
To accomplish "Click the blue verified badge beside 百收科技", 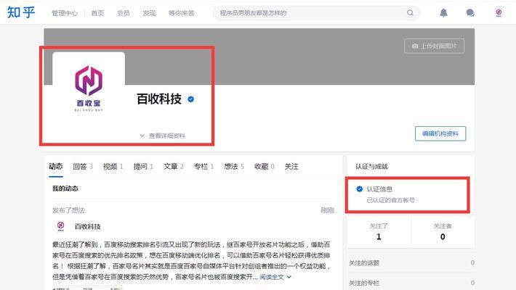I will coord(191,99).
